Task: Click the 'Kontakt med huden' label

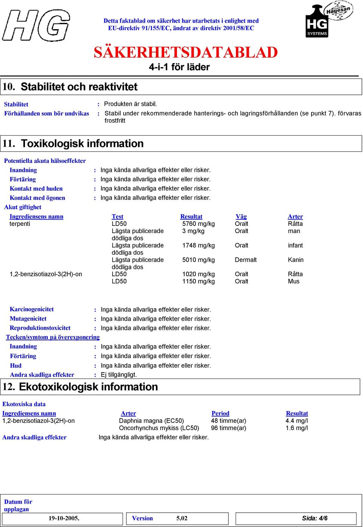Action: pyautogui.click(x=36, y=189)
